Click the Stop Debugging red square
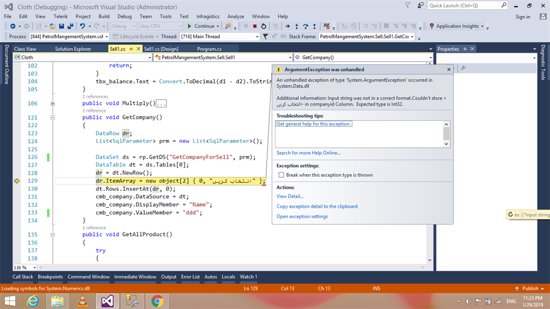This screenshot has height=309, width=550. [x=255, y=26]
